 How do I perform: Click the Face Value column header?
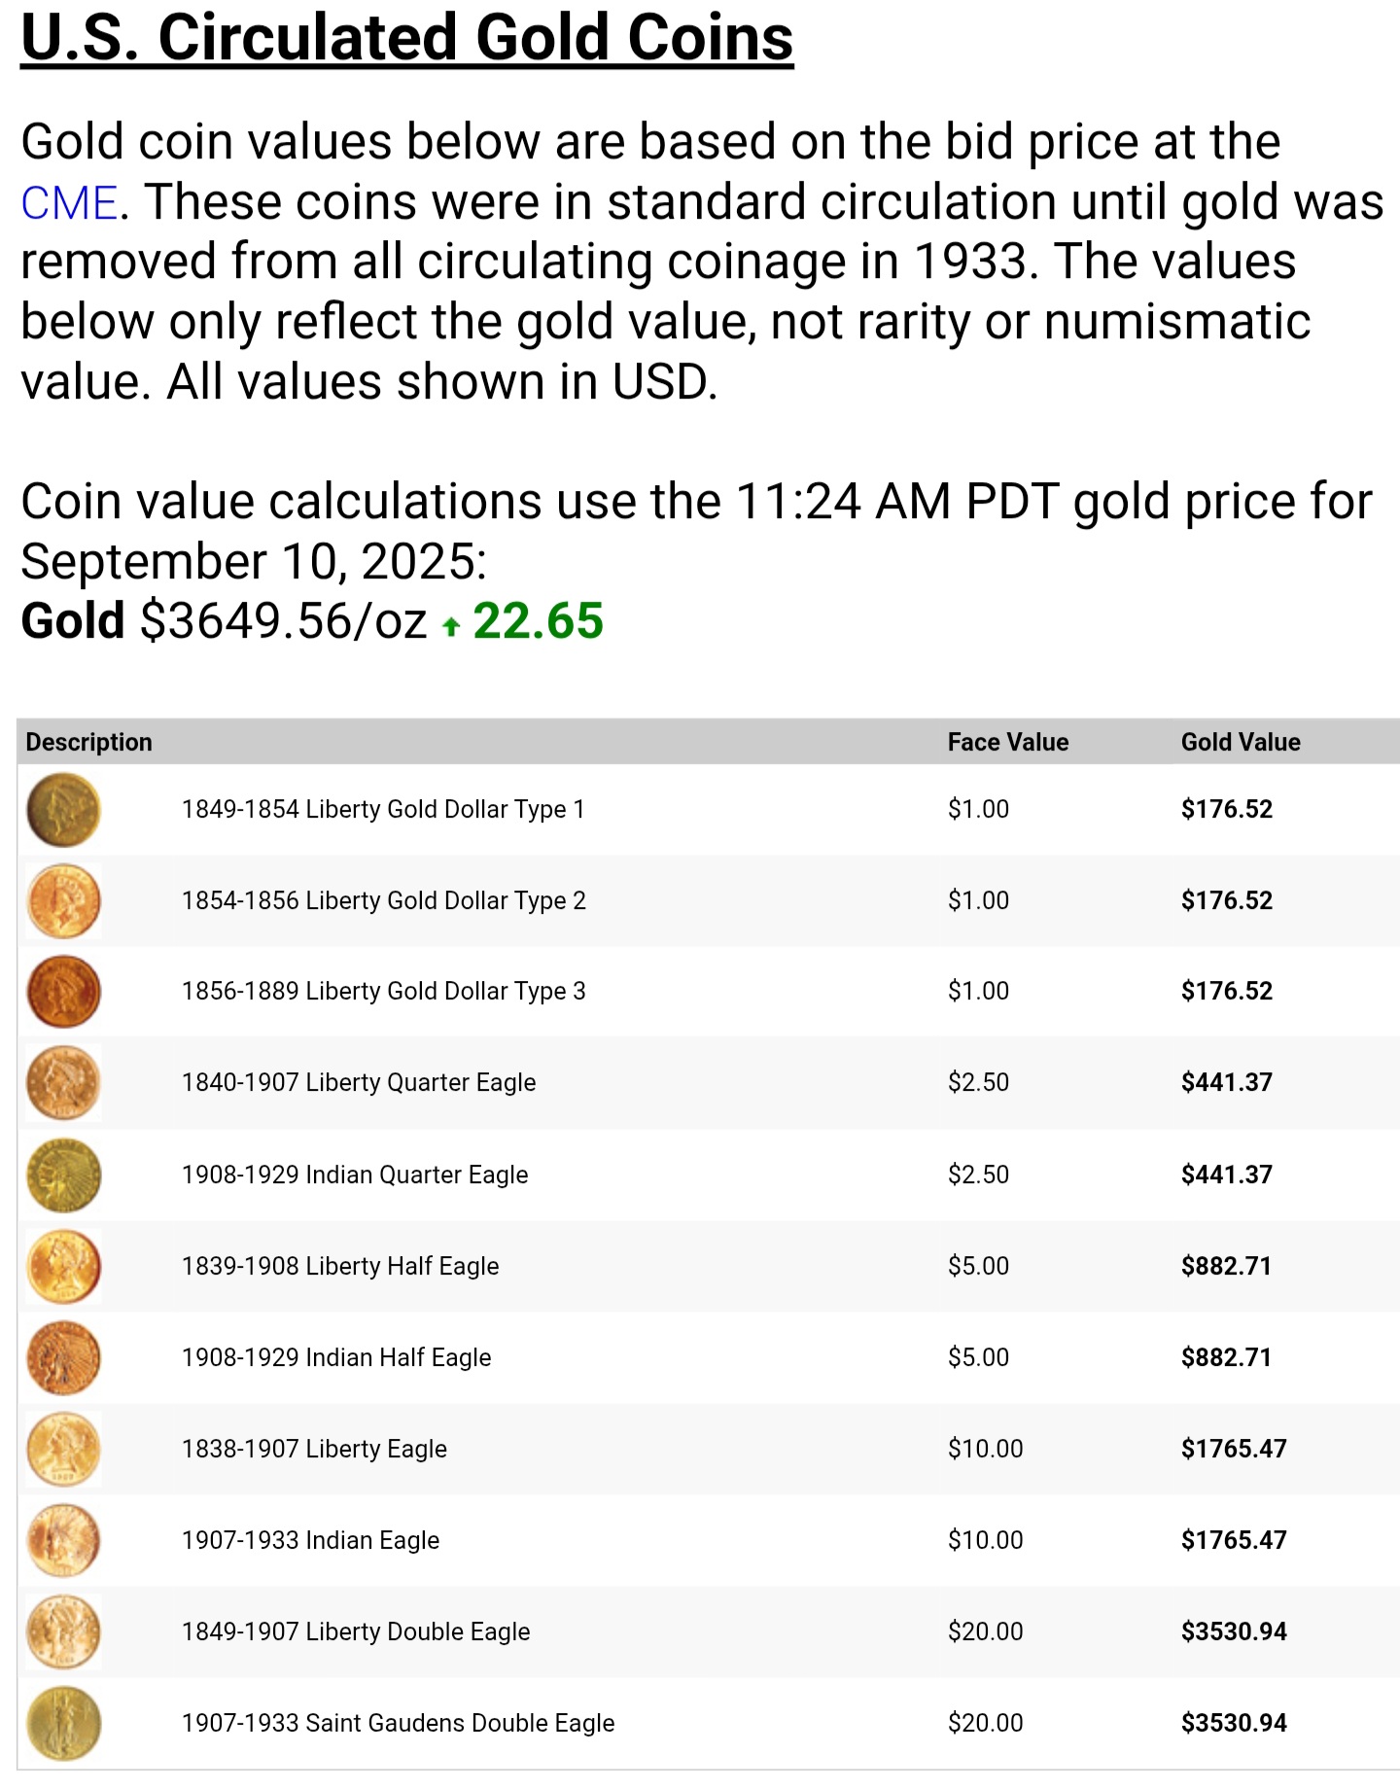[x=1007, y=743]
